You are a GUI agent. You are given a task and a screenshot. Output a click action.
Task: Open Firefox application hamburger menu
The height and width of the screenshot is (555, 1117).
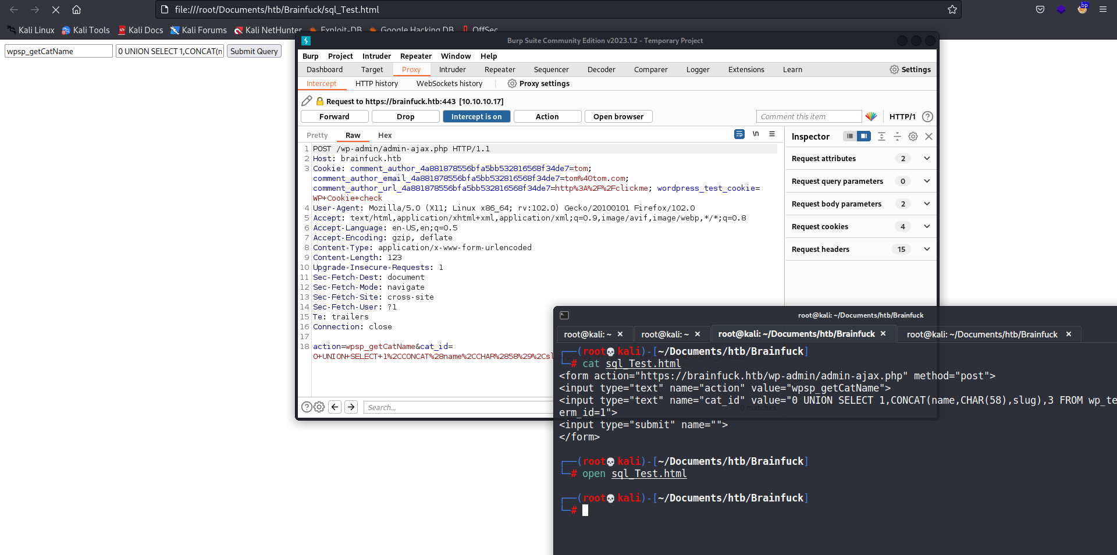click(x=1103, y=9)
